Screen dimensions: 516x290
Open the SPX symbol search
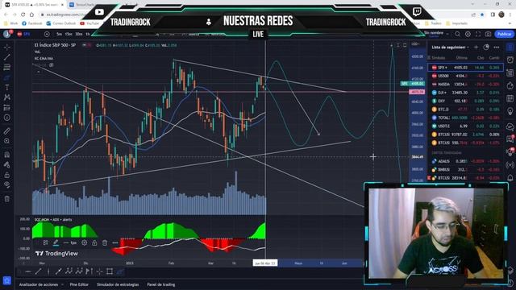point(24,34)
